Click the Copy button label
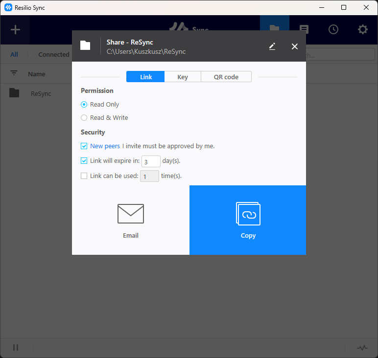The height and width of the screenshot is (358, 378). 248,236
